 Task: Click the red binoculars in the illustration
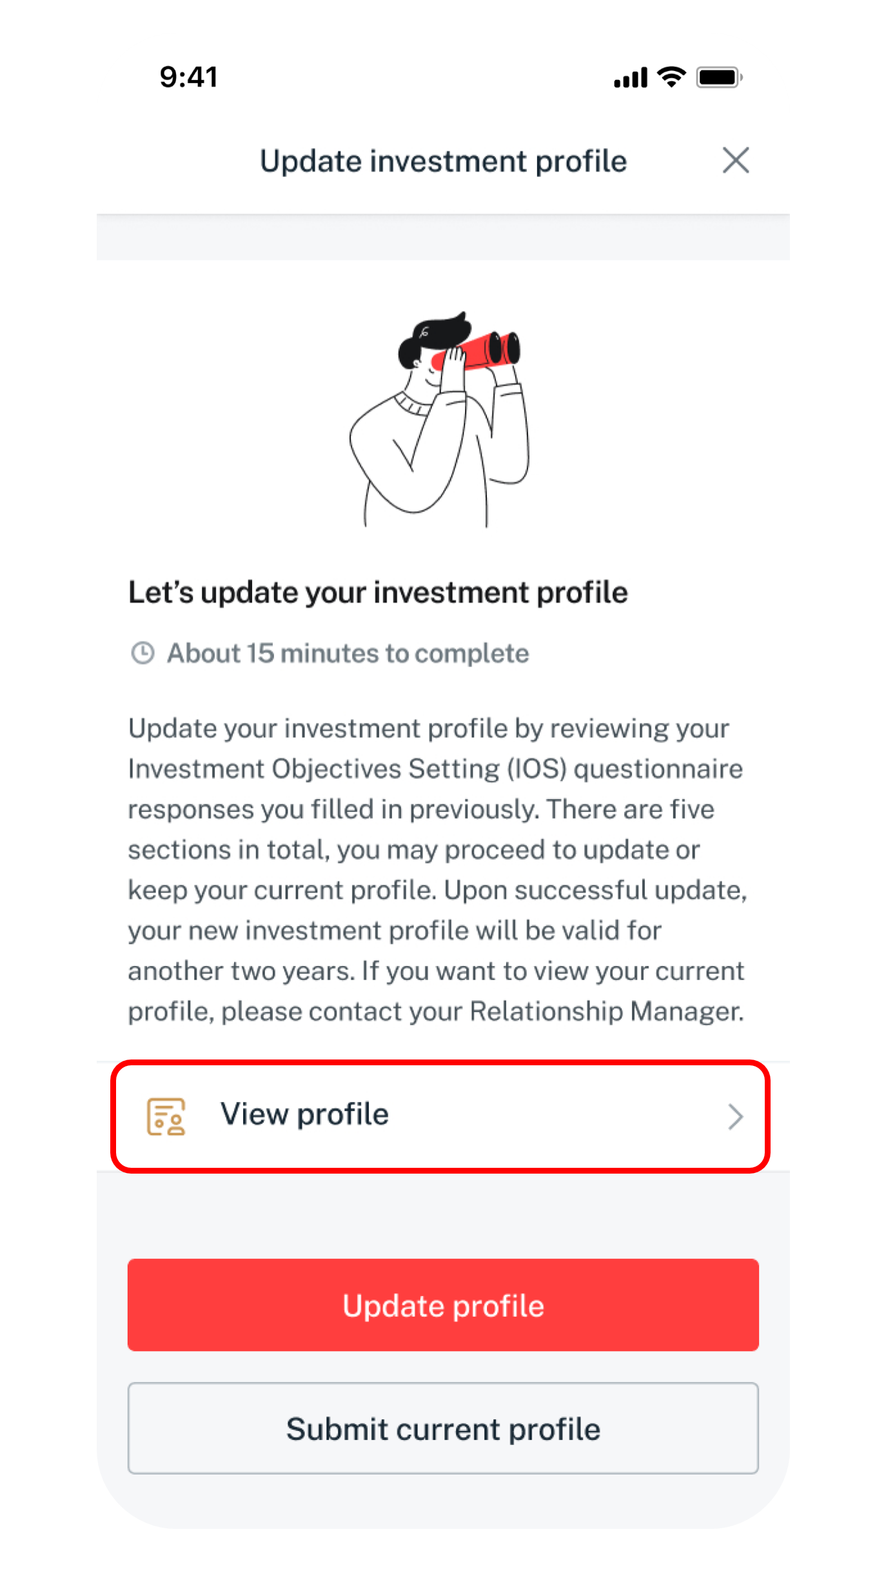coord(478,350)
